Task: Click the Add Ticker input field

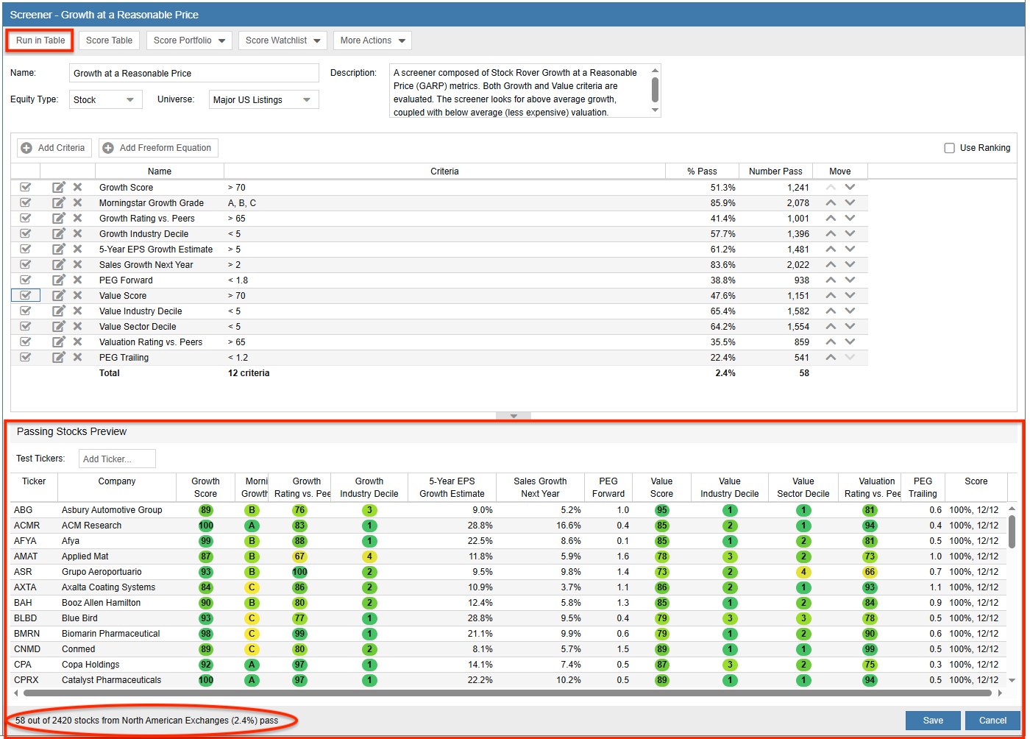Action: tap(116, 458)
